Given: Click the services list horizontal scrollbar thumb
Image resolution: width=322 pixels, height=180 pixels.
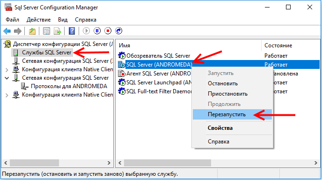Looking at the screenshot, I should pyautogui.click(x=168, y=163).
